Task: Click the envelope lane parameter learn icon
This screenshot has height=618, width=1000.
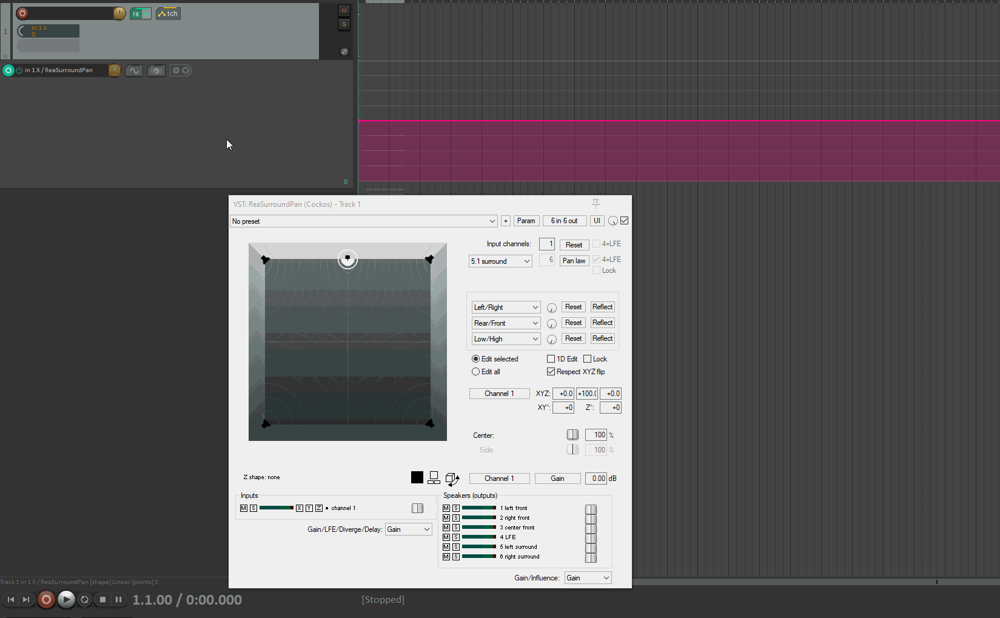Action: pyautogui.click(x=156, y=70)
